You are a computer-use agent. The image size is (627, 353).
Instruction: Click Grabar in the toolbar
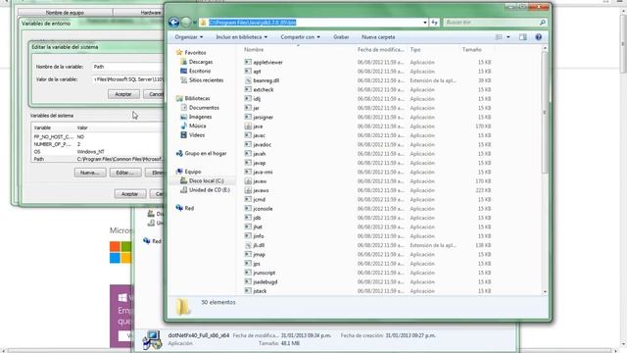(x=341, y=37)
